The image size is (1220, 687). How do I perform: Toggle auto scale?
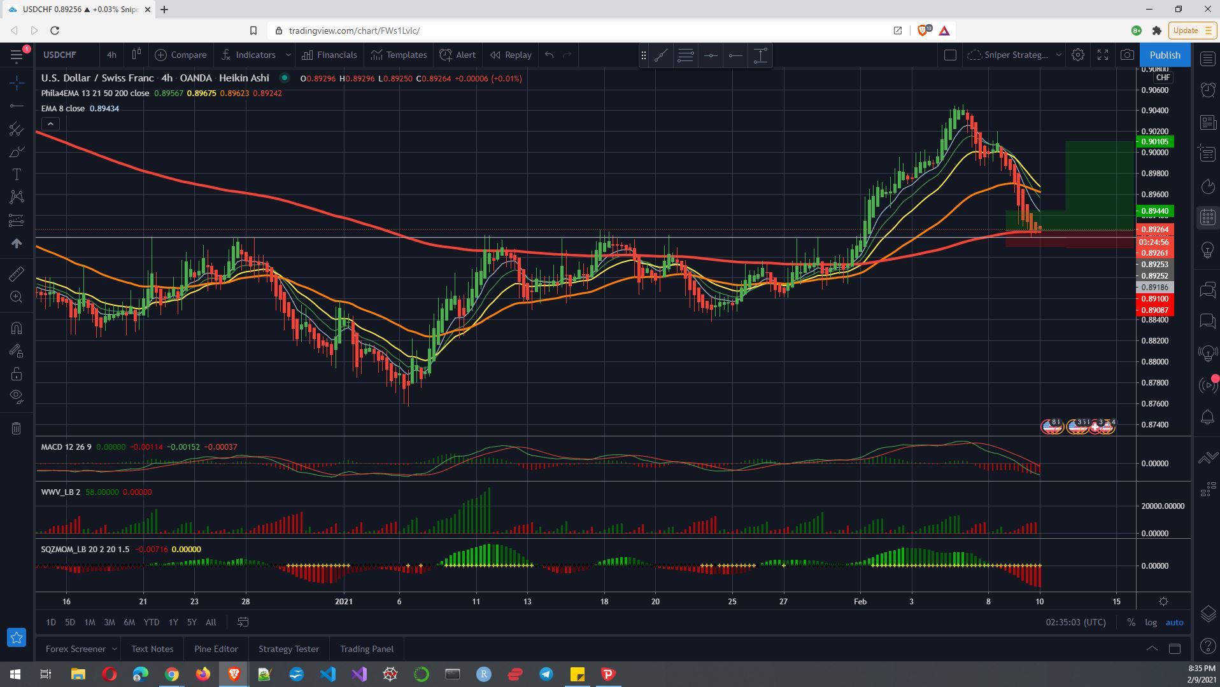coord(1174,622)
